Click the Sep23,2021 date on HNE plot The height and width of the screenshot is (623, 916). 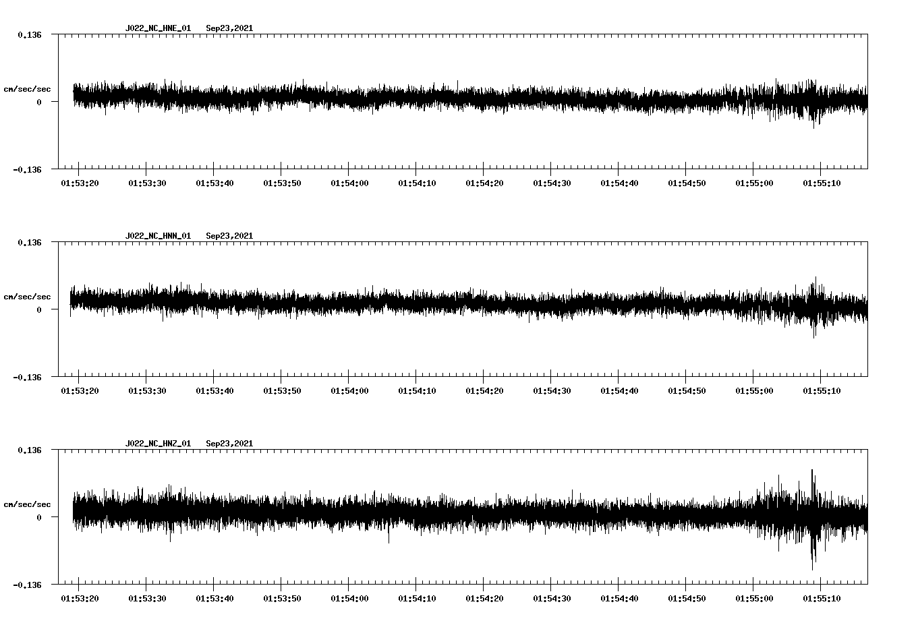[x=229, y=28]
